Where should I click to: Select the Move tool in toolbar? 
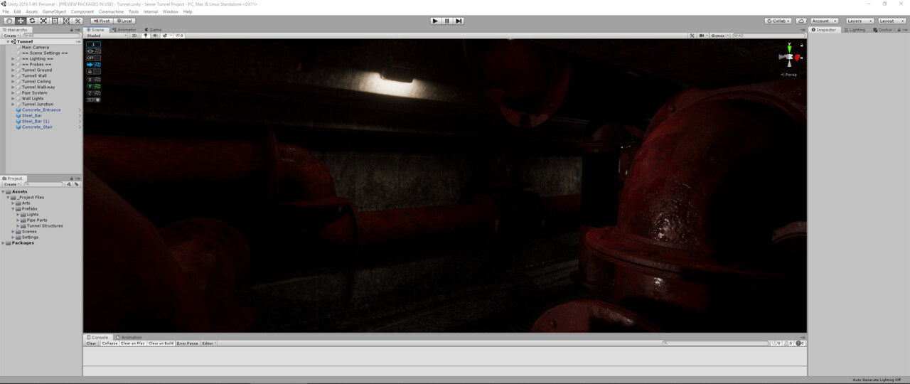coord(20,21)
